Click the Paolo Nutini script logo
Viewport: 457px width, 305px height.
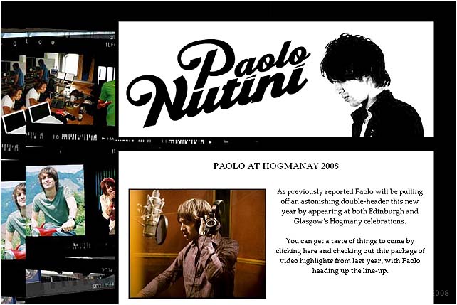pyautogui.click(x=218, y=82)
